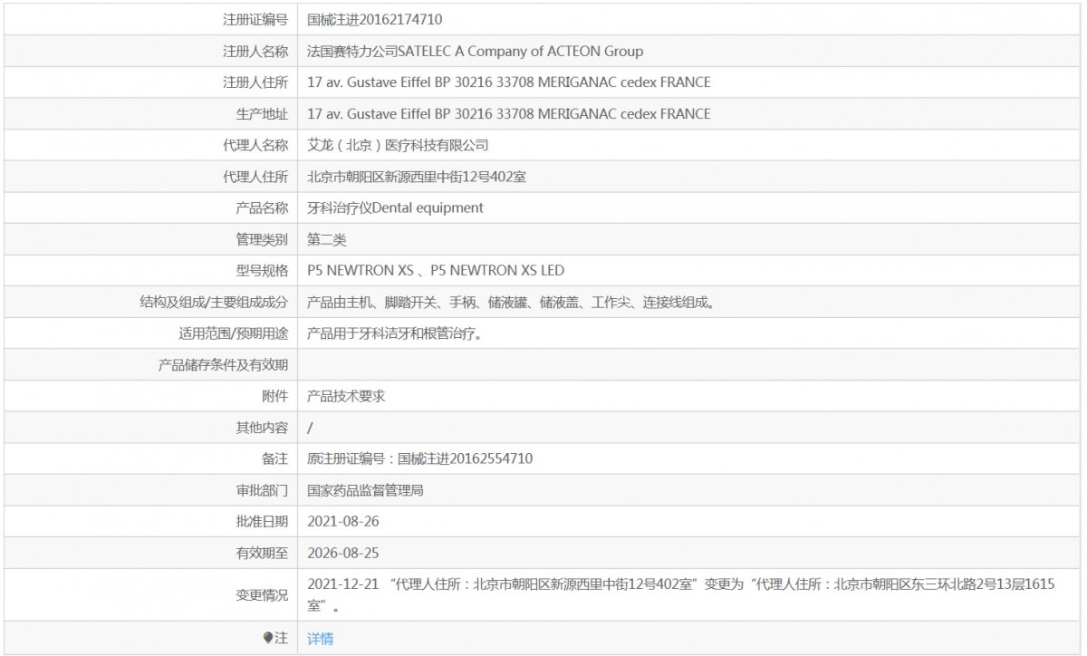Click the 批准日期 label
Viewport: 1087px width, 656px height.
[262, 521]
